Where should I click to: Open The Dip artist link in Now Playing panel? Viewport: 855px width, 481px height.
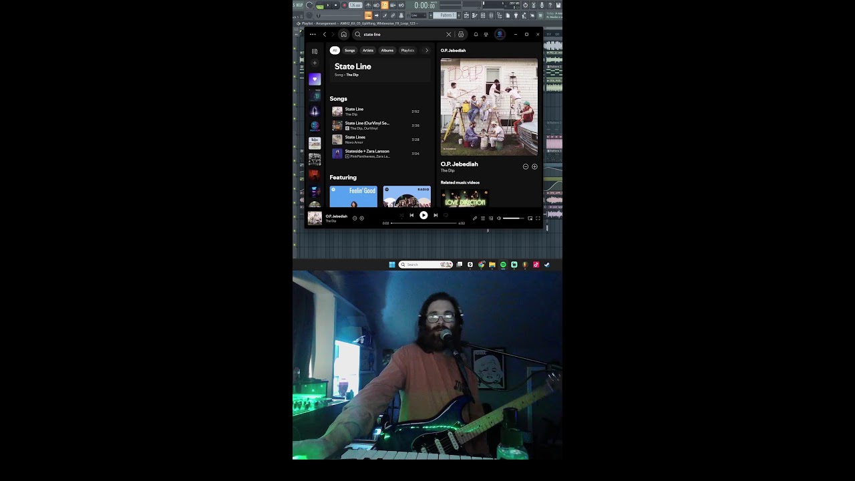[x=448, y=170]
